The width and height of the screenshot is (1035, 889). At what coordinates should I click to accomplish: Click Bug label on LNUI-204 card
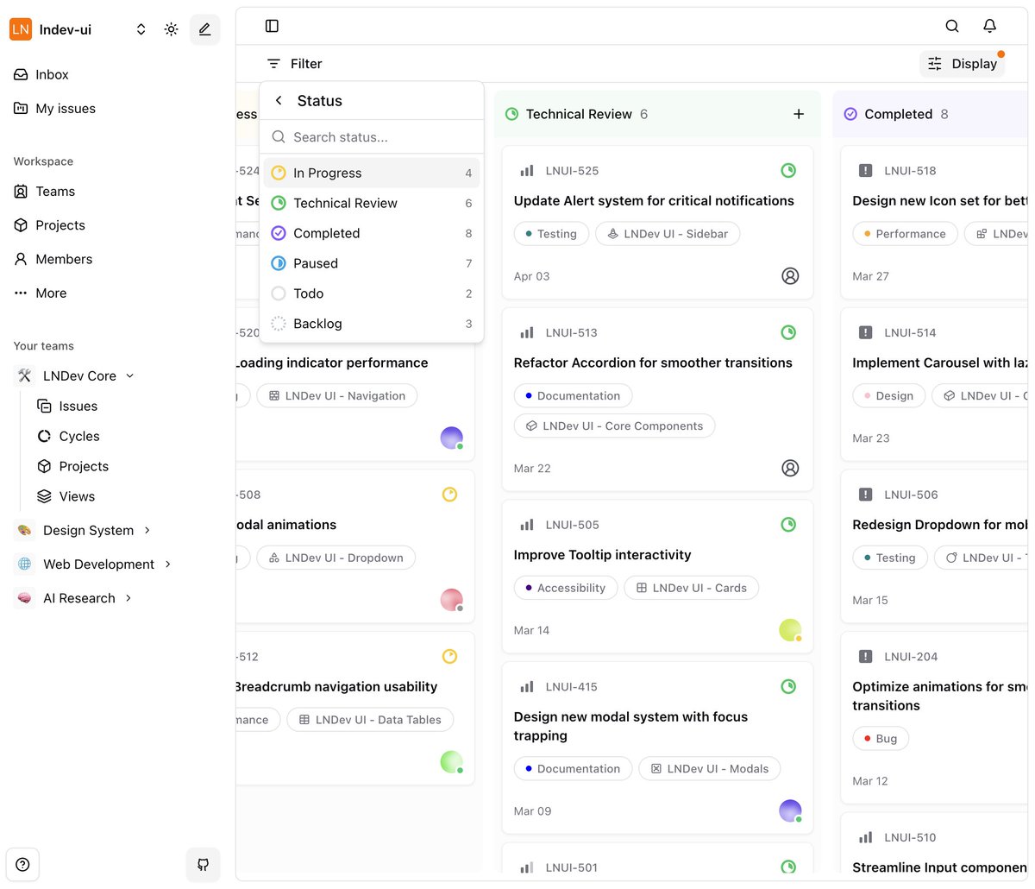[x=881, y=739]
